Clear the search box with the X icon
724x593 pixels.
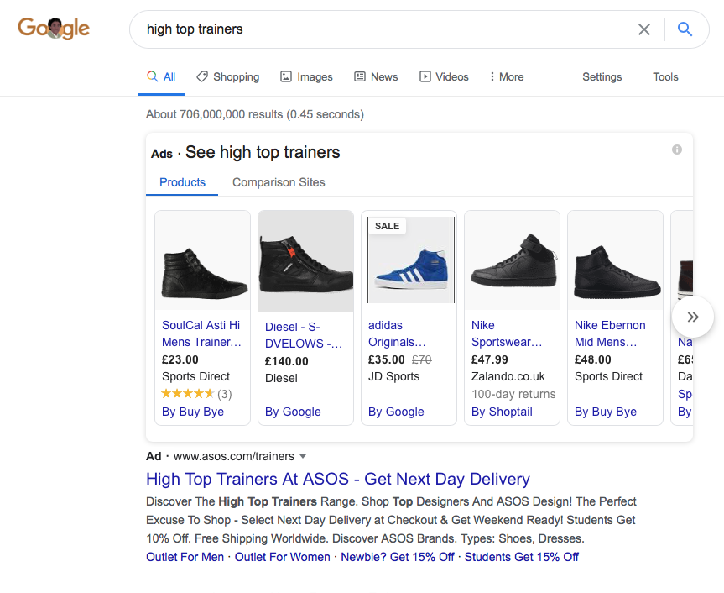[x=644, y=29]
